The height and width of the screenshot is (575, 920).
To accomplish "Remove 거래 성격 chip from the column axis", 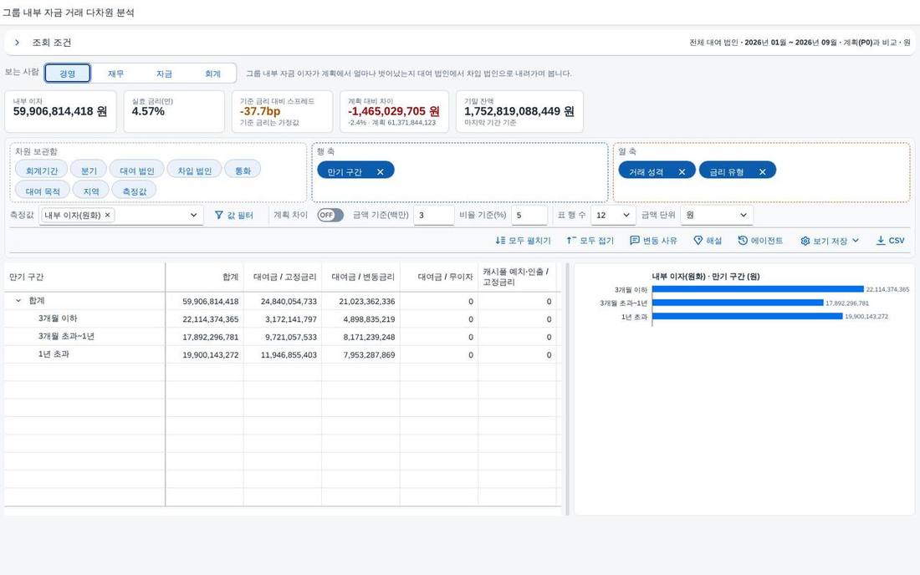I will click(682, 171).
